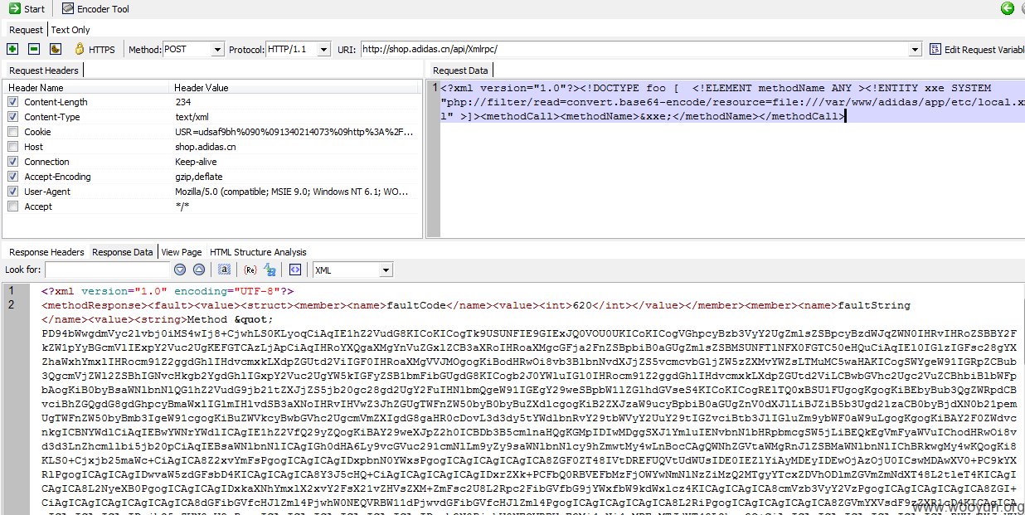
Task: Click the Header Value column heading
Action: pyautogui.click(x=295, y=87)
